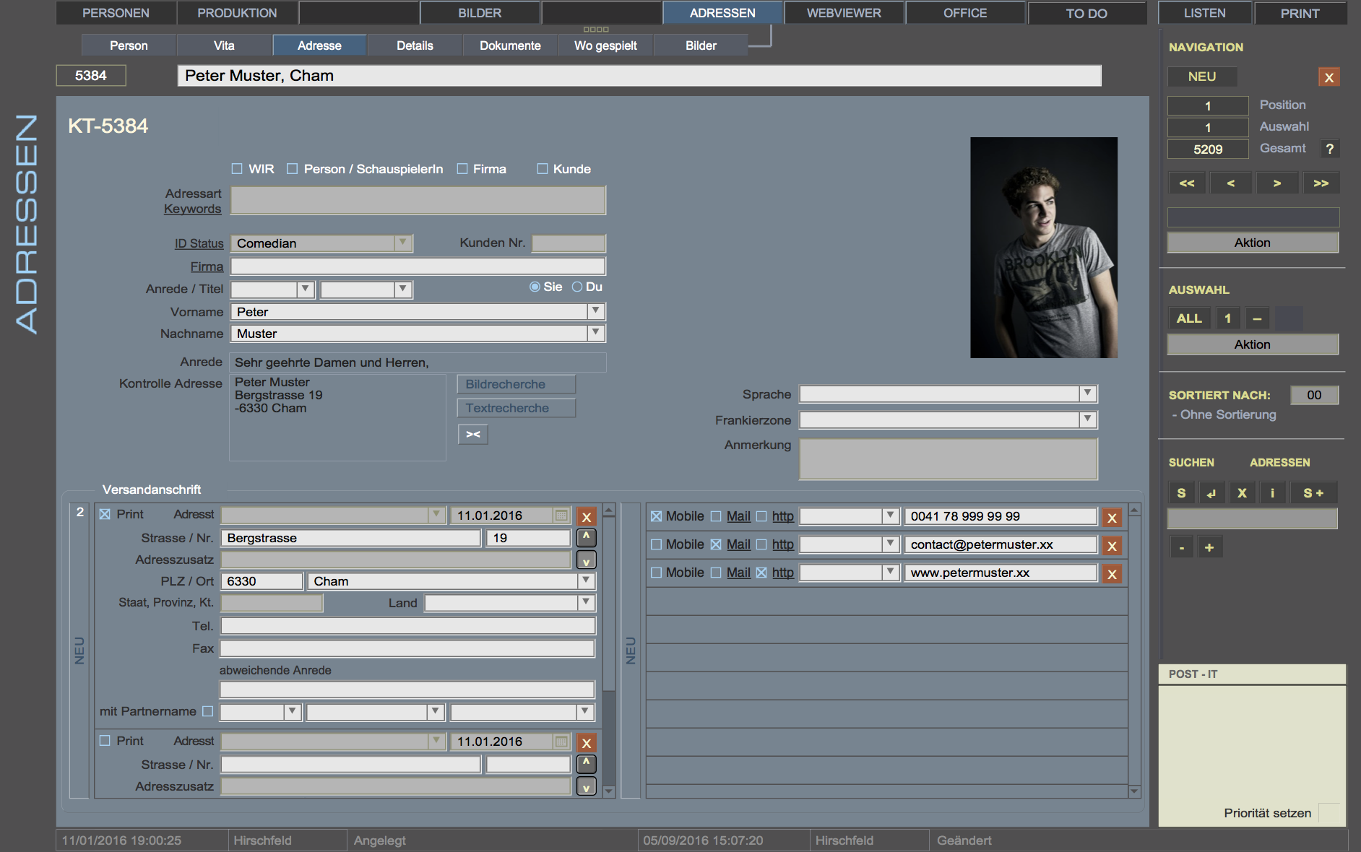
Task: Switch to the Vita tab
Action: [224, 45]
